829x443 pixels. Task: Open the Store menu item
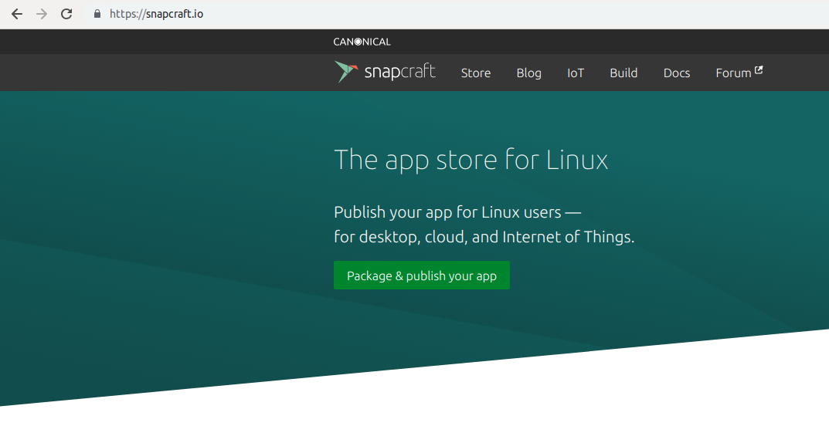tap(476, 73)
